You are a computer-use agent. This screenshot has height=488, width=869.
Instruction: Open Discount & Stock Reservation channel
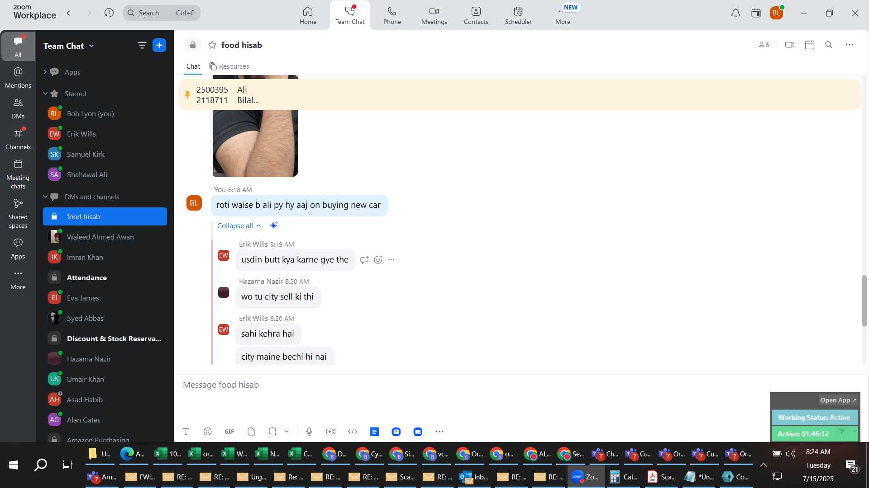point(105,338)
